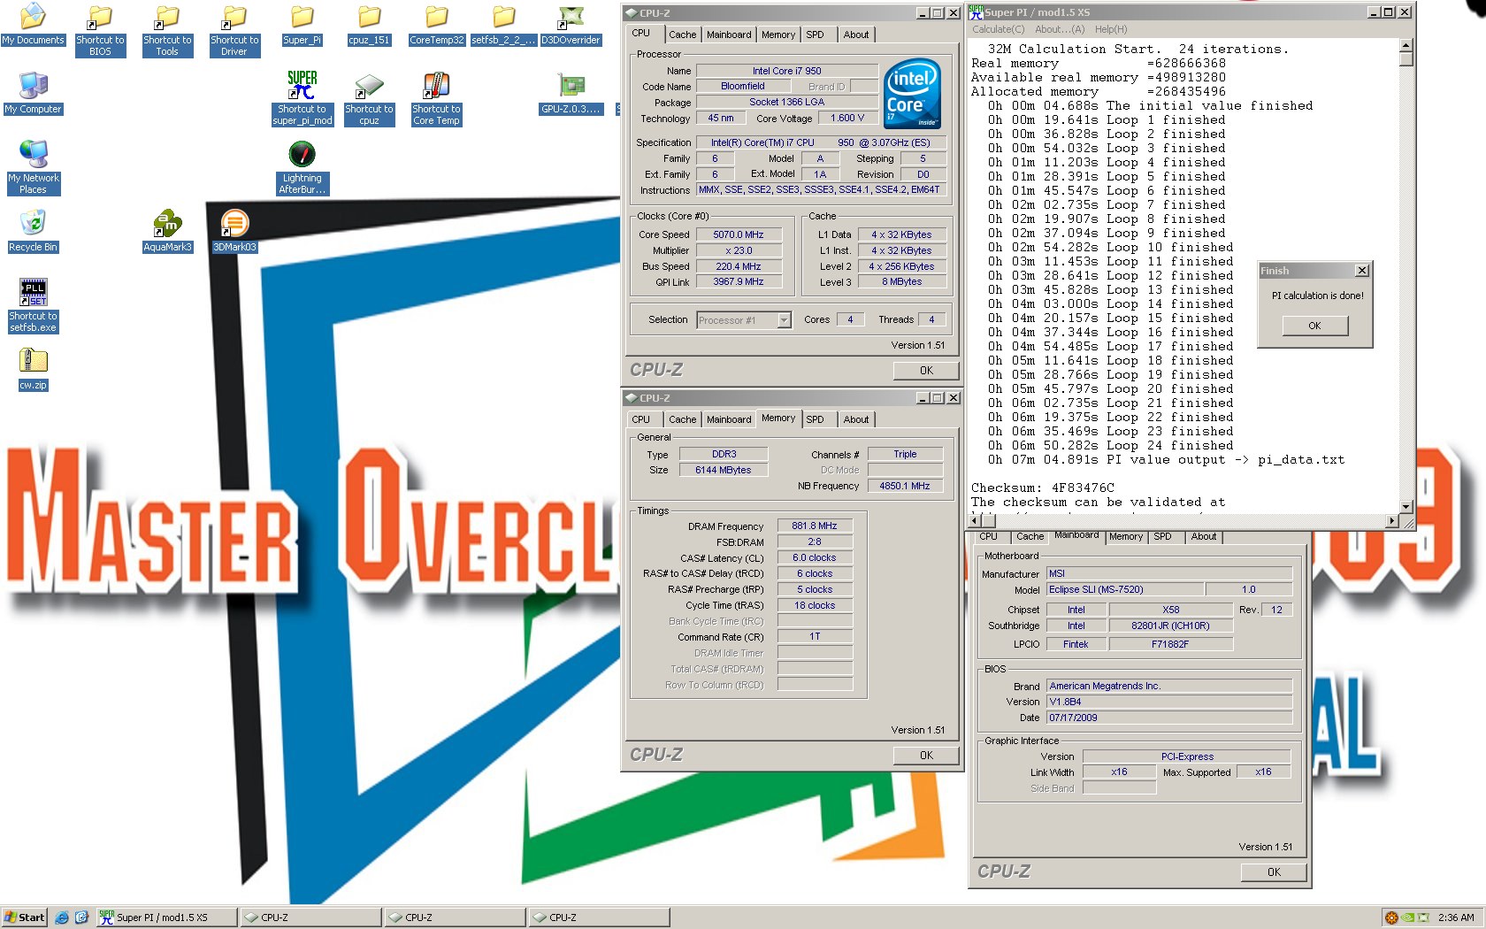The image size is (1486, 929).
Task: Click the taskbar clock showing 2:36 AM
Action: pyautogui.click(x=1456, y=917)
